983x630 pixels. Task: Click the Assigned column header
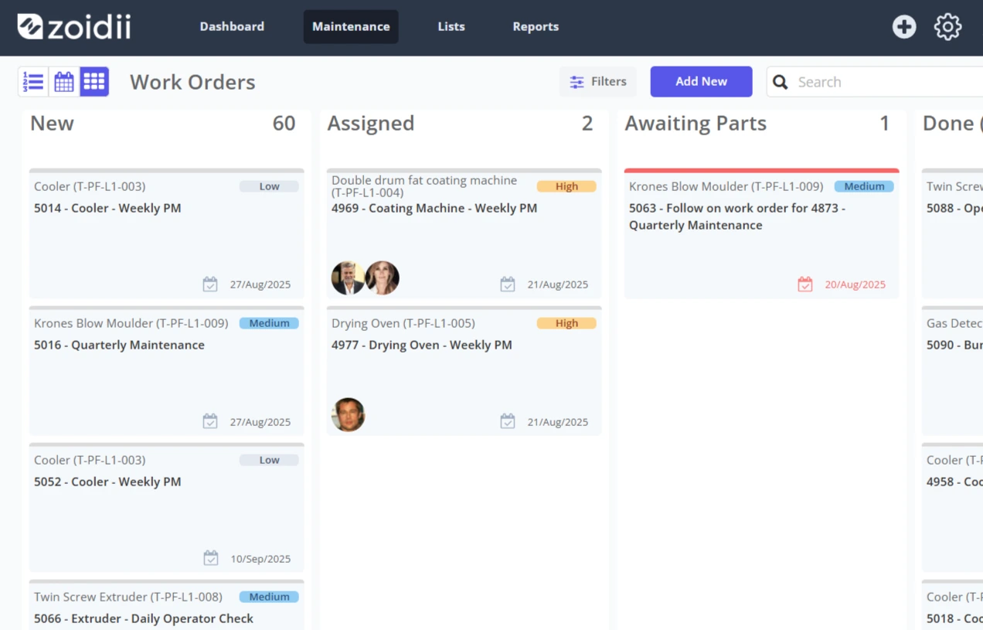coord(371,124)
